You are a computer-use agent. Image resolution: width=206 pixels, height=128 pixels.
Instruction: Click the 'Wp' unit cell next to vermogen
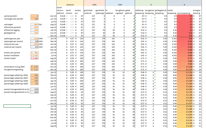click(x=40, y=24)
